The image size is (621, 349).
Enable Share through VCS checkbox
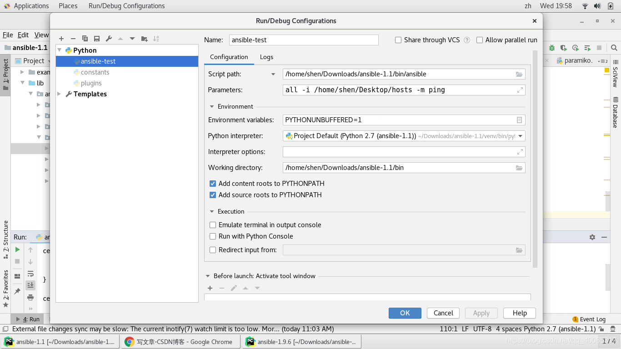398,40
